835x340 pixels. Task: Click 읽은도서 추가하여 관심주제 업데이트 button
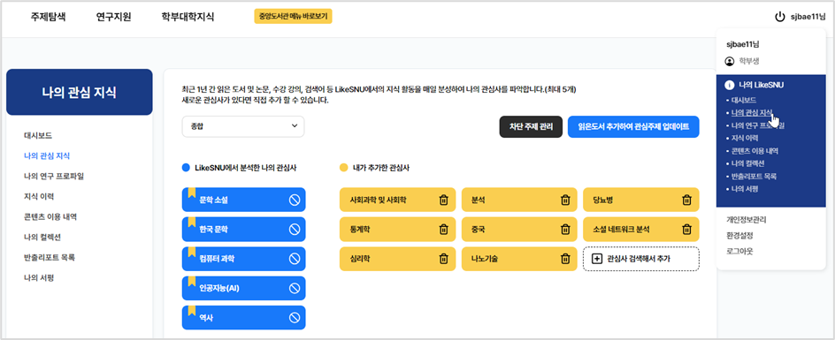coord(633,126)
